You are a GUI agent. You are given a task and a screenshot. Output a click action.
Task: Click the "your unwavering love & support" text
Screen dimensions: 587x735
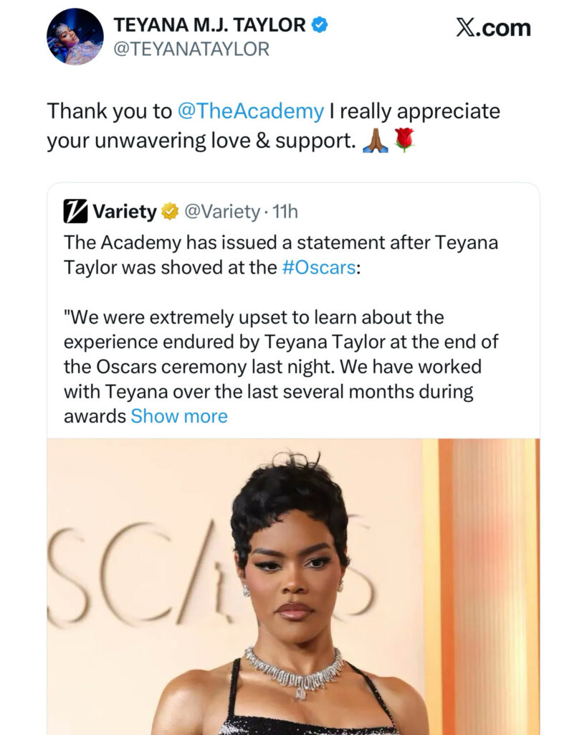201,141
